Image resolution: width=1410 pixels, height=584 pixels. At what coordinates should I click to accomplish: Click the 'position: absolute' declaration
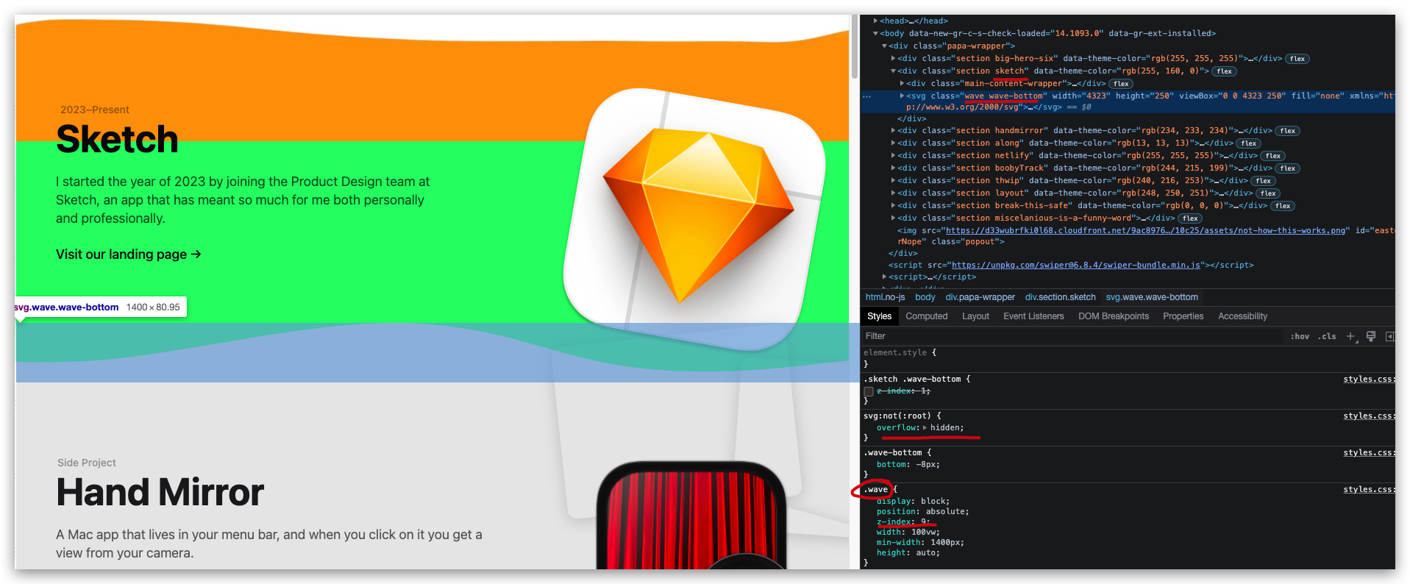[x=922, y=512]
